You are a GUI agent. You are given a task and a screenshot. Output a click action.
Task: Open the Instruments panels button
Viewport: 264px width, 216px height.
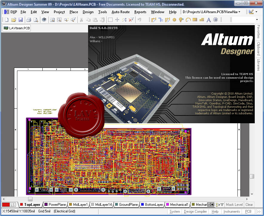232,212
